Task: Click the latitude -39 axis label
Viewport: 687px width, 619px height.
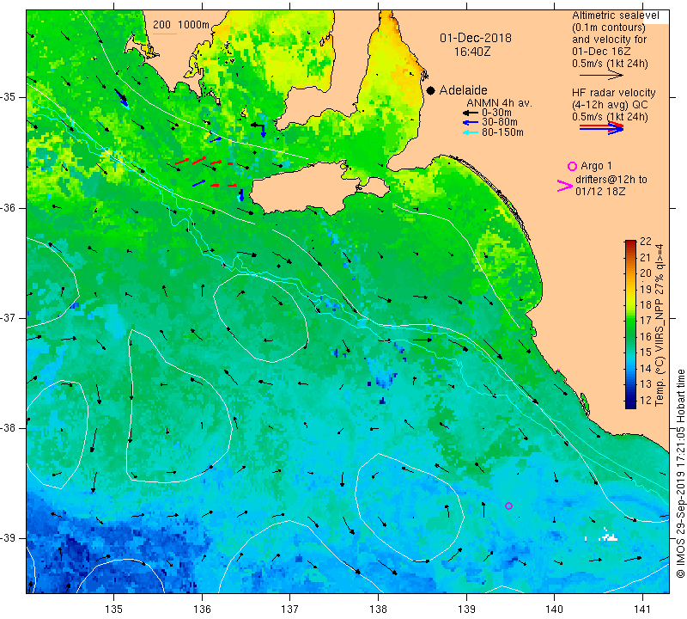Action: pyautogui.click(x=9, y=538)
